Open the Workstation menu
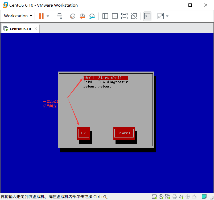214x200 pixels. coord(18,16)
